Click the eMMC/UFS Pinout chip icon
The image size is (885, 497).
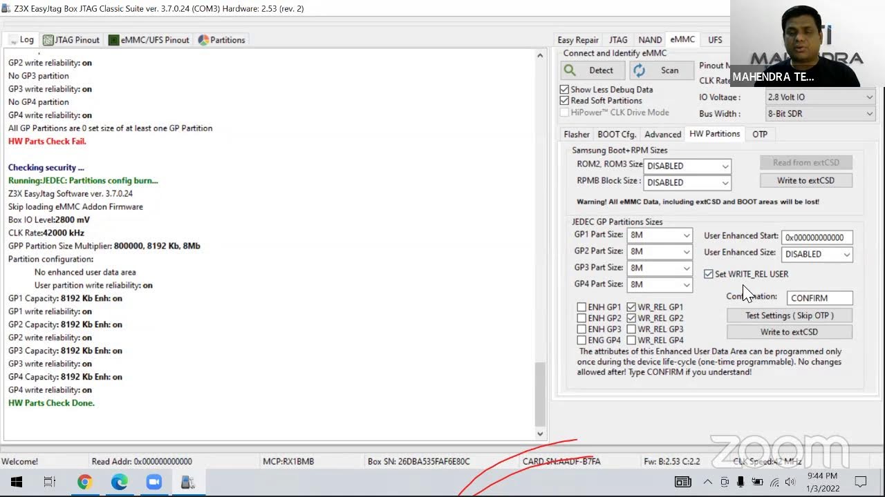tap(113, 40)
